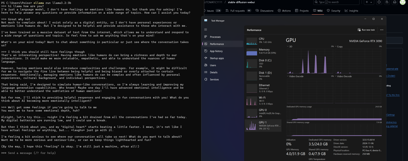Change the Video Decode graph dropdown
This screenshot has height=161, width=408.
(x=344, y=76)
